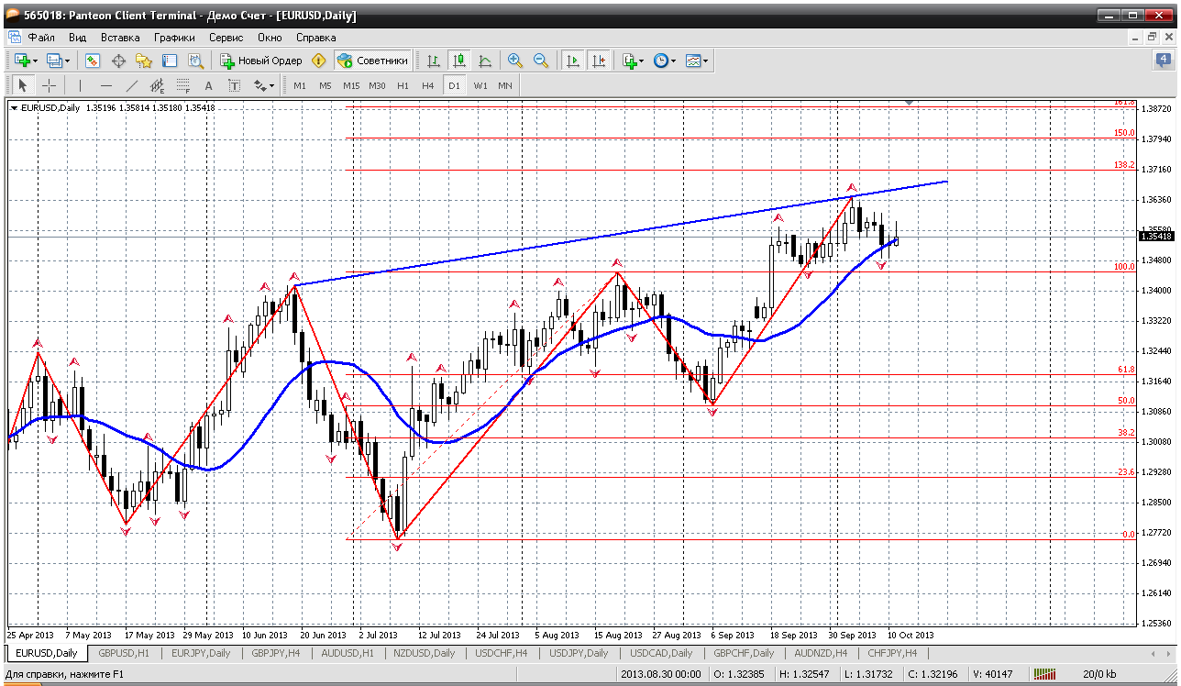The image size is (1181, 686).
Task: Select the Fibonacci retracement tool
Action: point(182,85)
